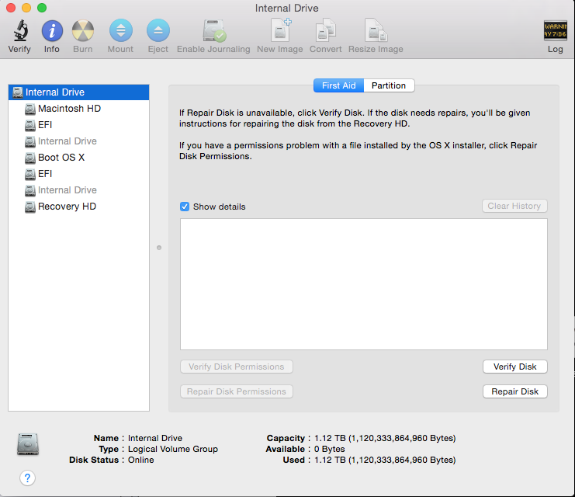Click the Verify microscope icon
Screen dimensions: 575x497
[x=20, y=30]
